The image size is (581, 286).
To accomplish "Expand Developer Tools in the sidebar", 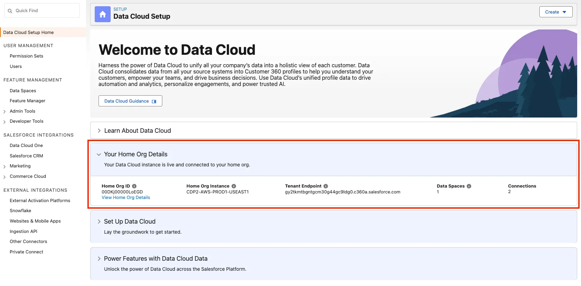I will pos(5,122).
